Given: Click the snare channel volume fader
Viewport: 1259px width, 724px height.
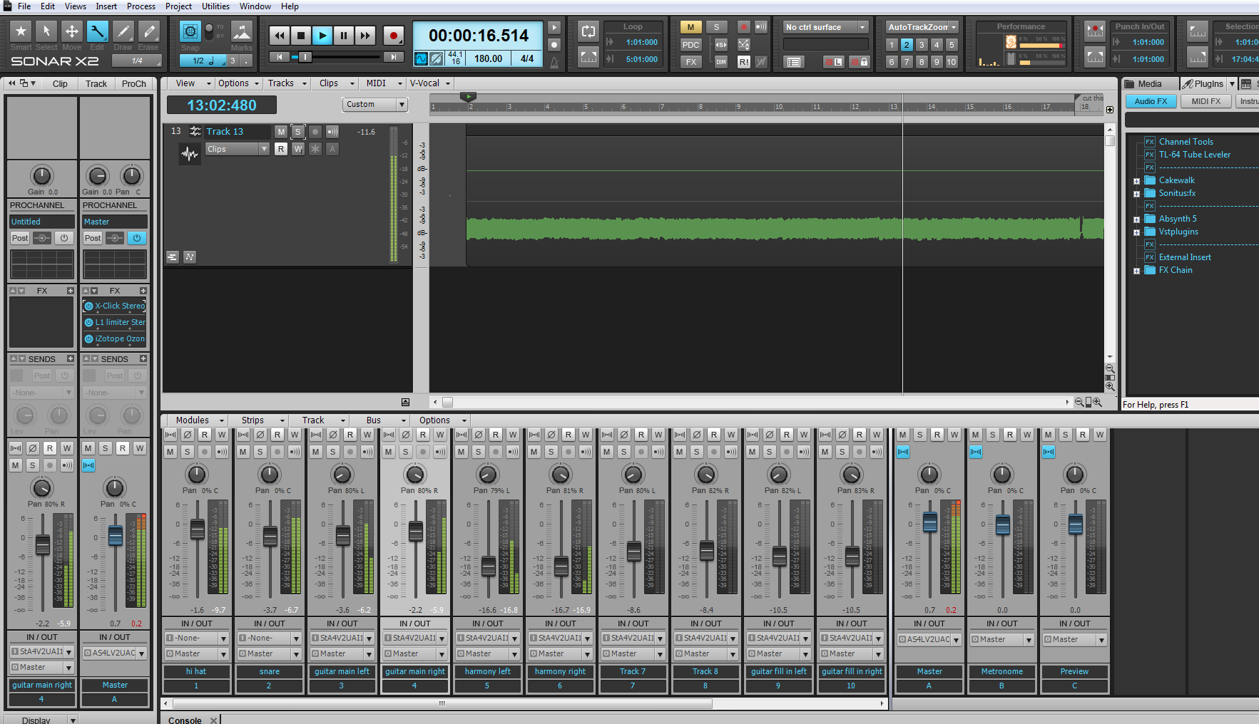Looking at the screenshot, I should click(x=270, y=536).
